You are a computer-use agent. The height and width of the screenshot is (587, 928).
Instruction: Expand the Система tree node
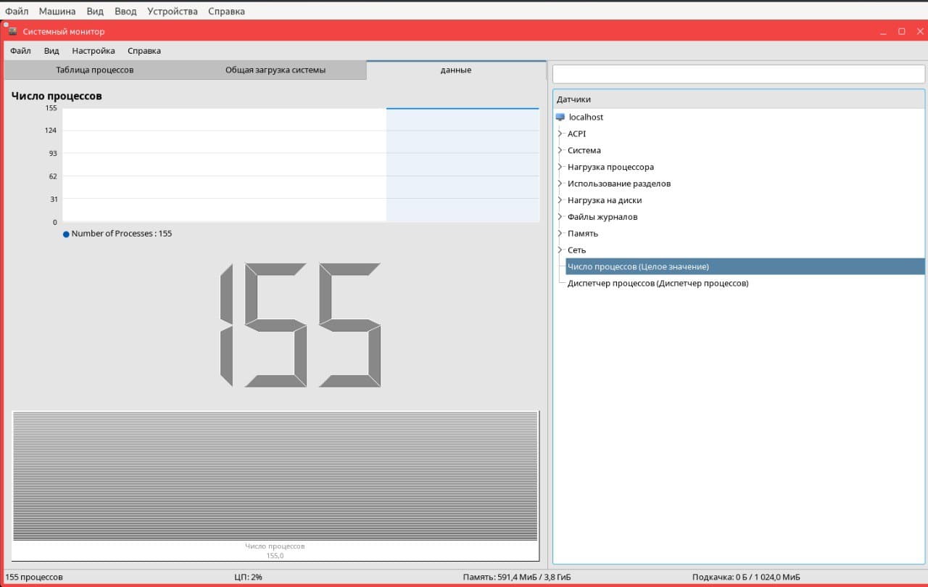point(560,150)
